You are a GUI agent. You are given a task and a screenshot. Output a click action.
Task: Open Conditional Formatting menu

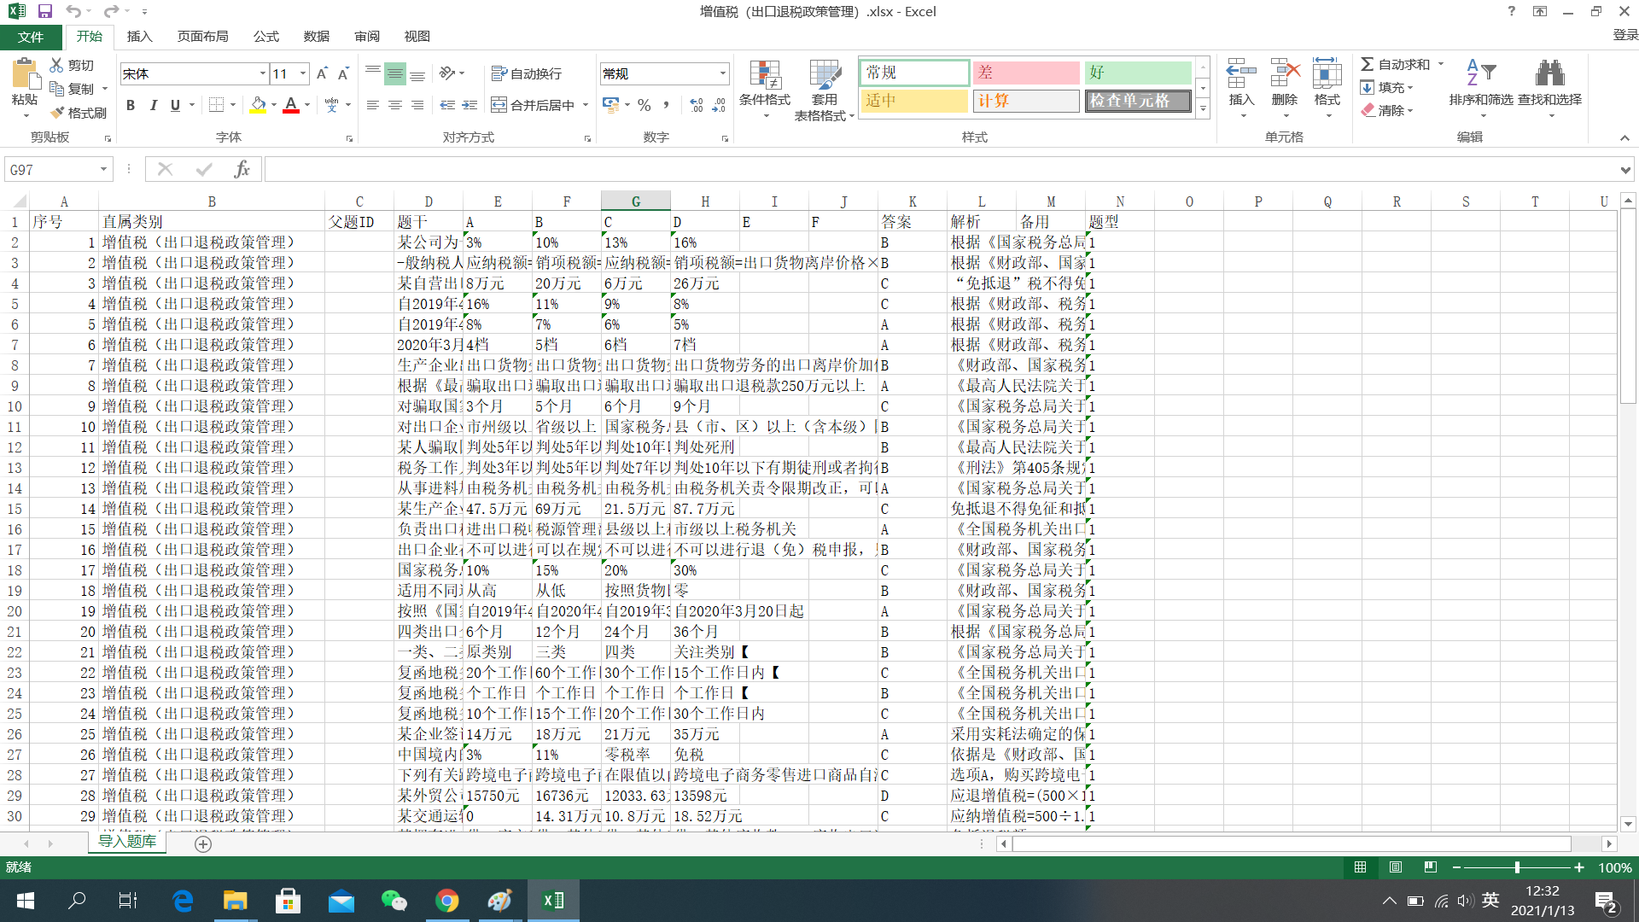(x=765, y=90)
